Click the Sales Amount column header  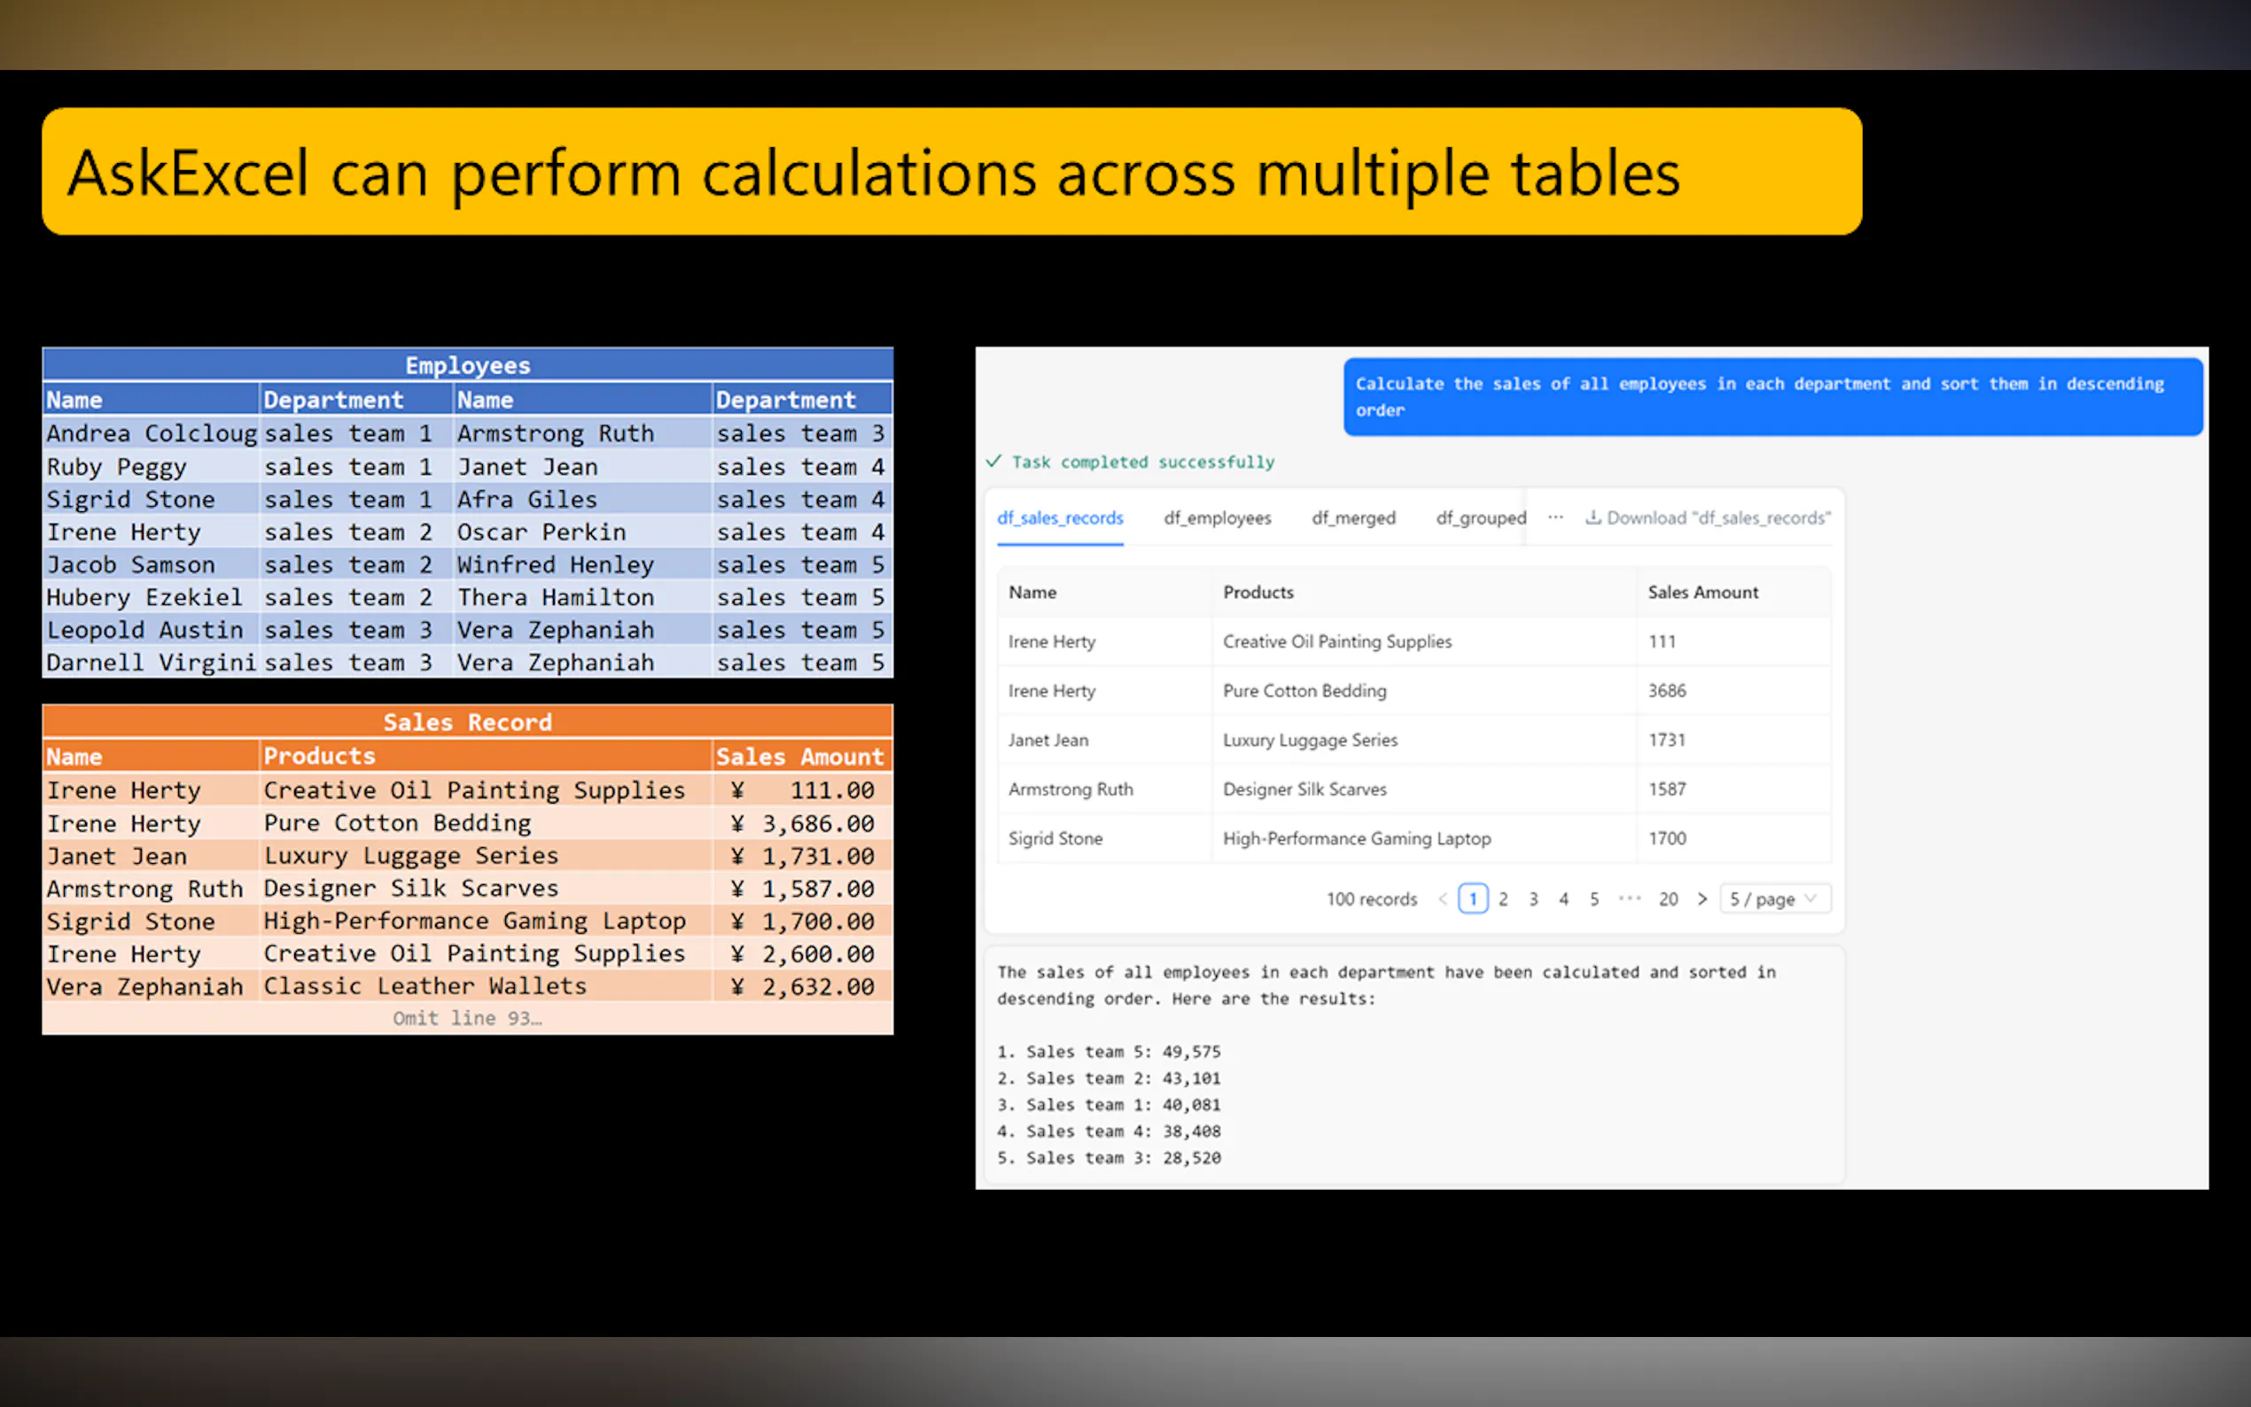[x=1702, y=593]
